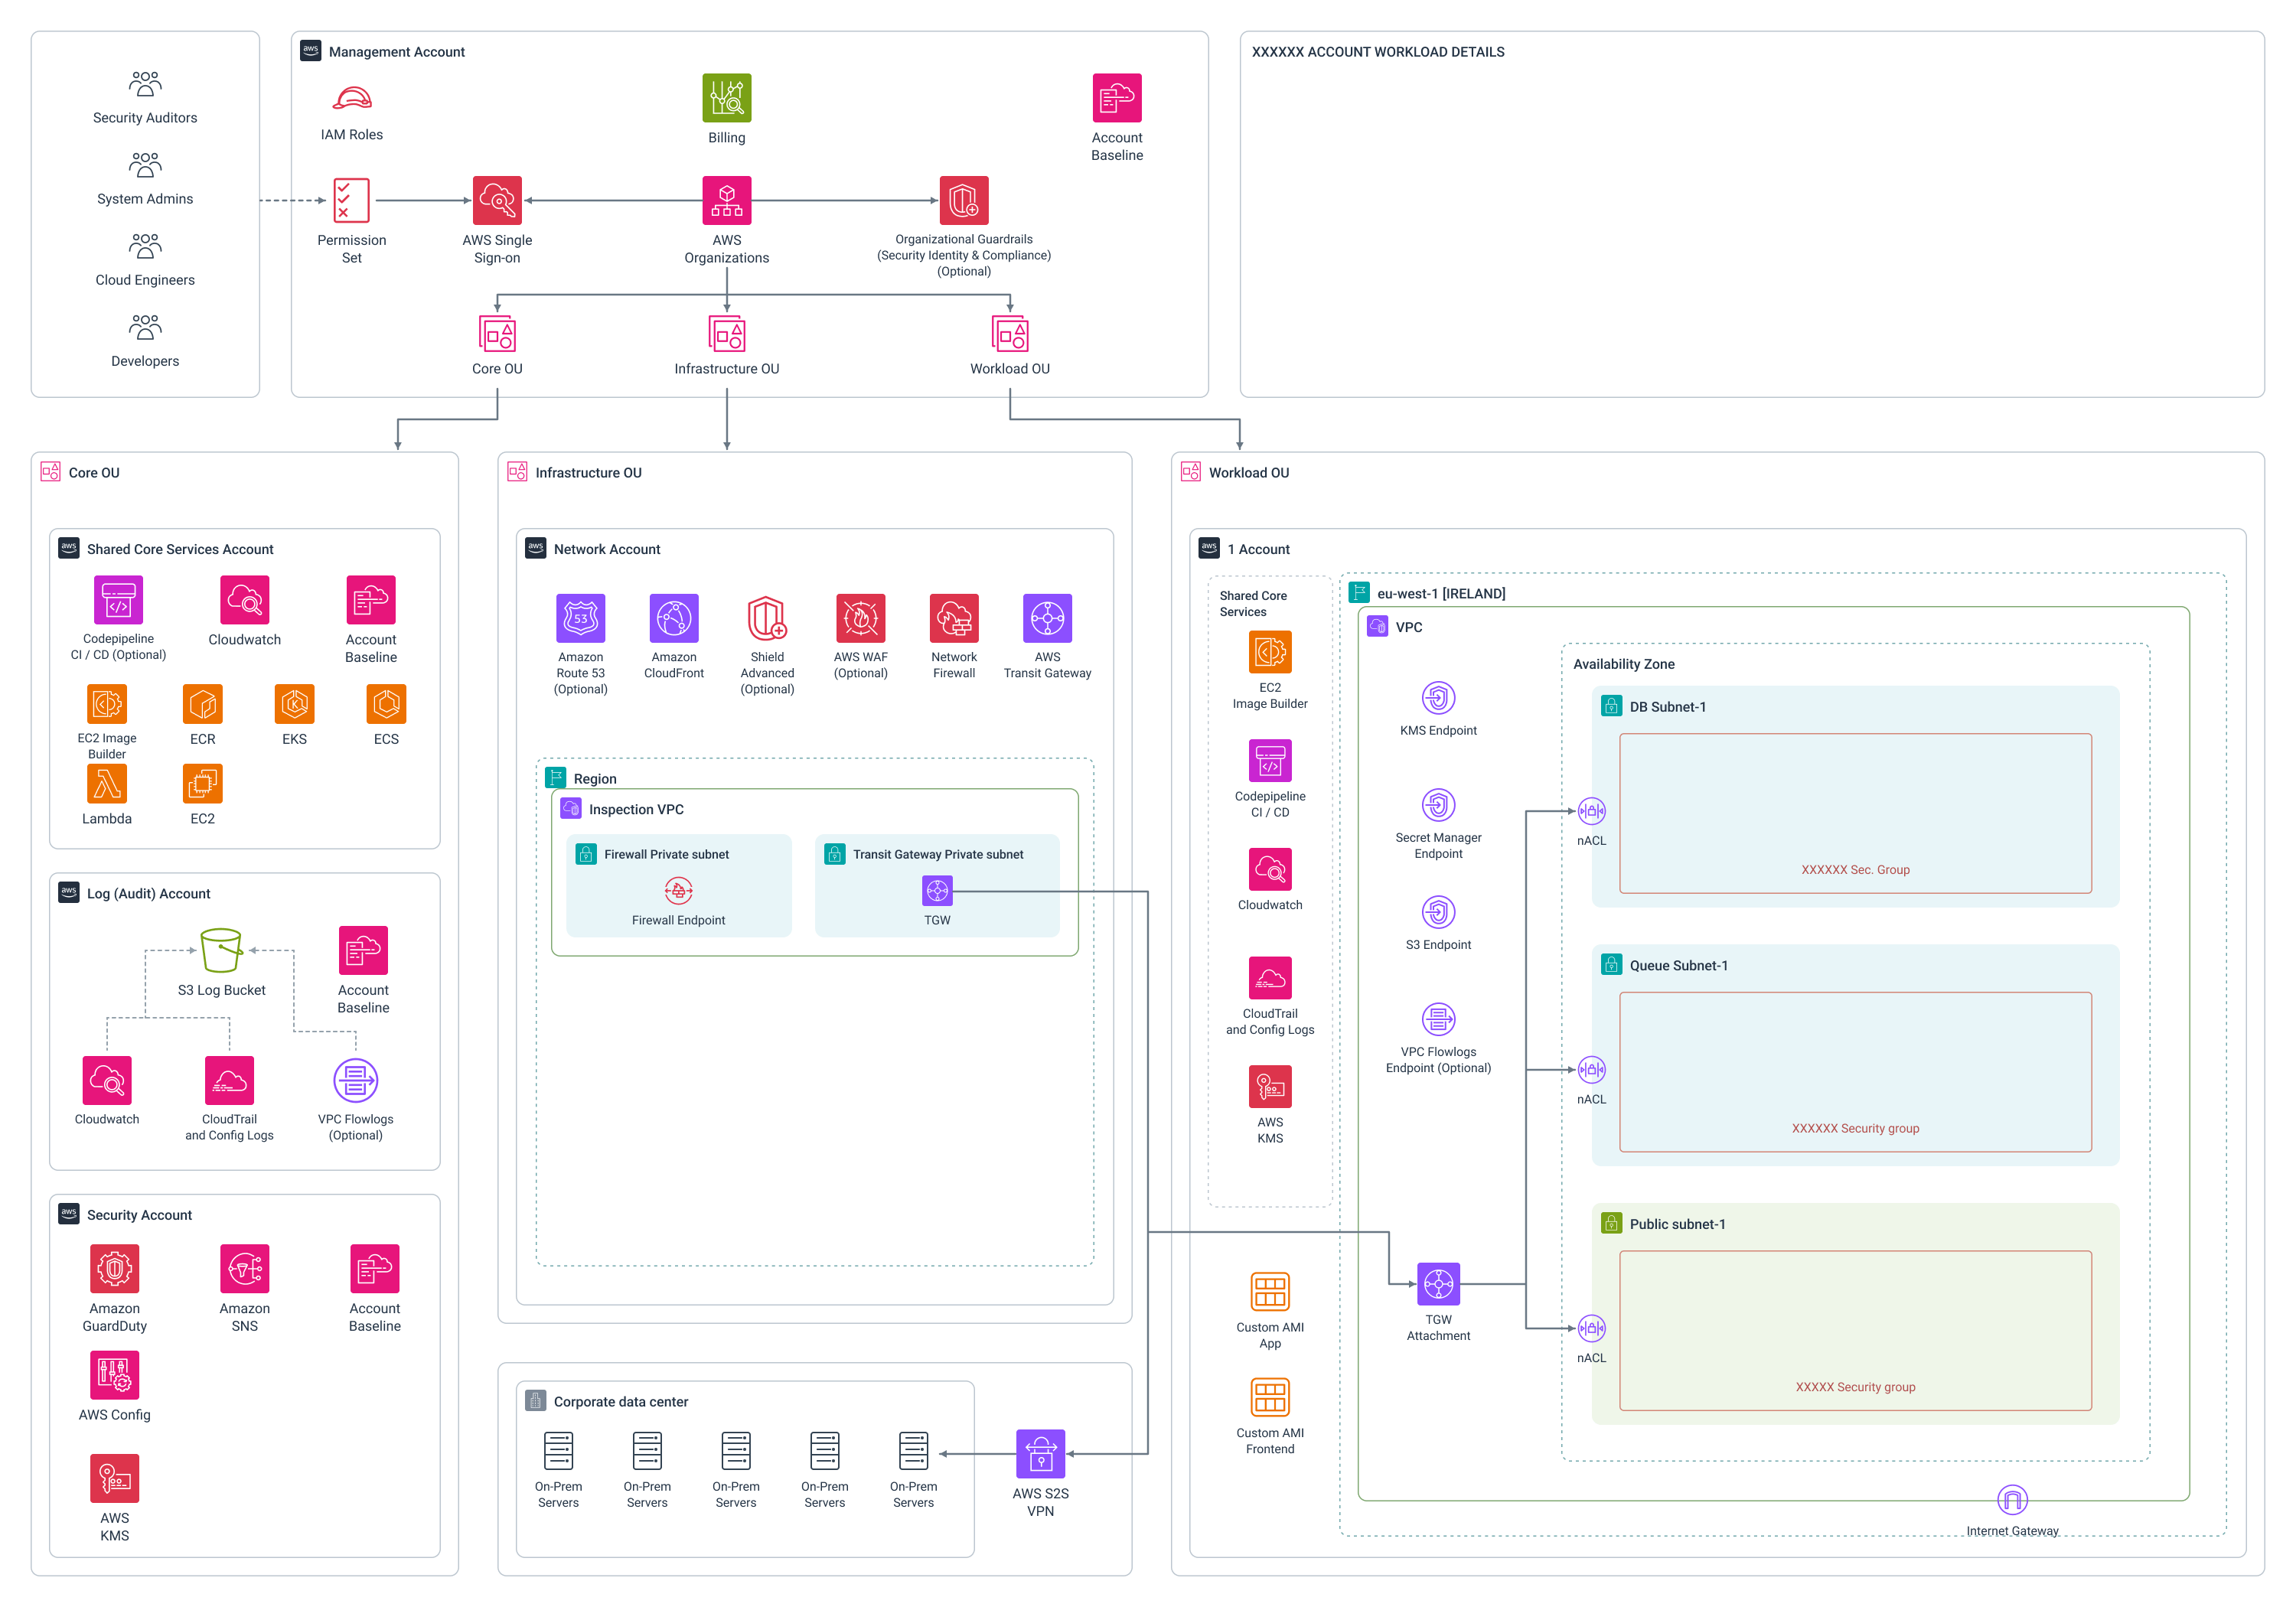Select the Security Auditors group icon
The image size is (2296, 1607).
pyautogui.click(x=145, y=83)
